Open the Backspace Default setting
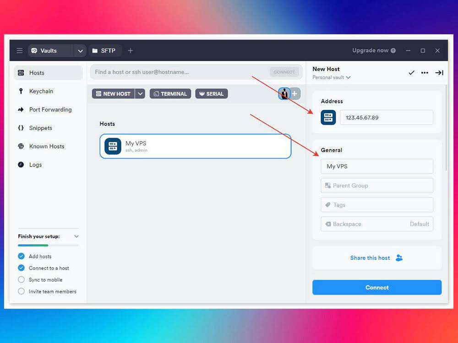This screenshot has width=458, height=343. click(377, 224)
